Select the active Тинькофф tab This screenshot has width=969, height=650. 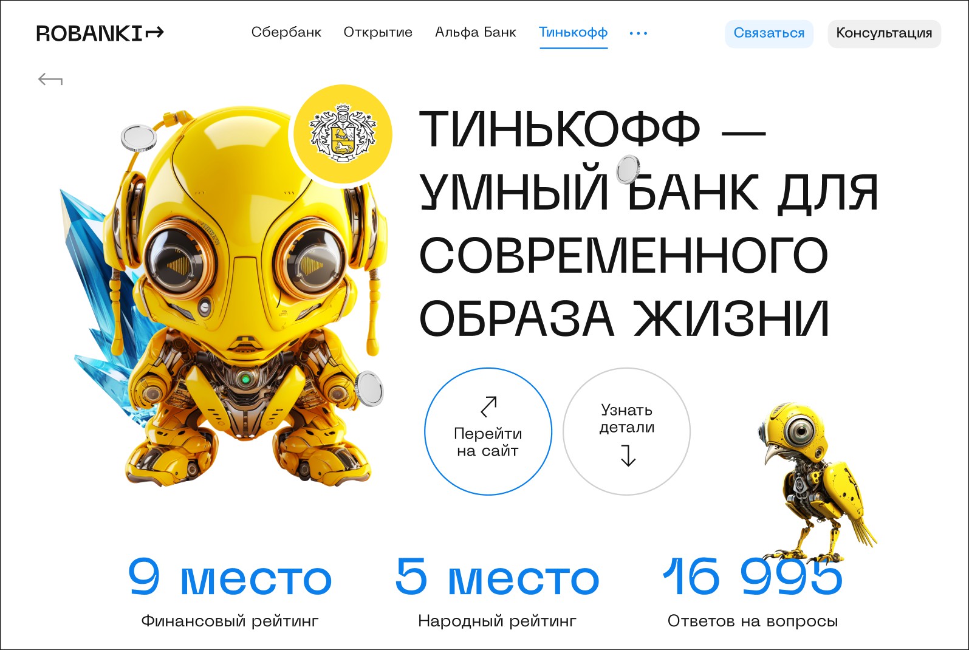tap(574, 33)
